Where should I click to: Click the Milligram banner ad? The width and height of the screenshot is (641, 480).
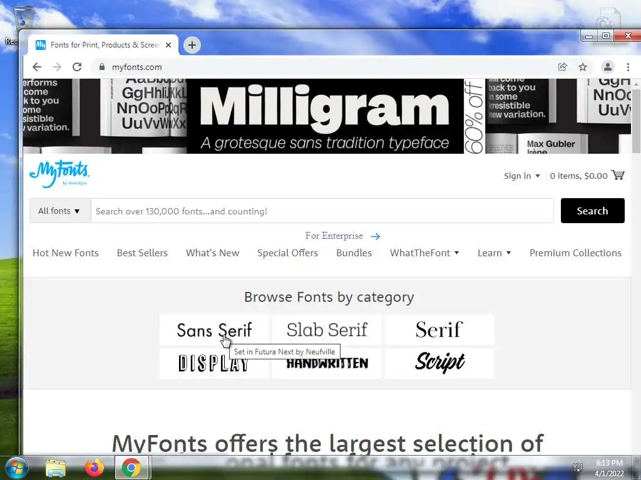coord(327,116)
